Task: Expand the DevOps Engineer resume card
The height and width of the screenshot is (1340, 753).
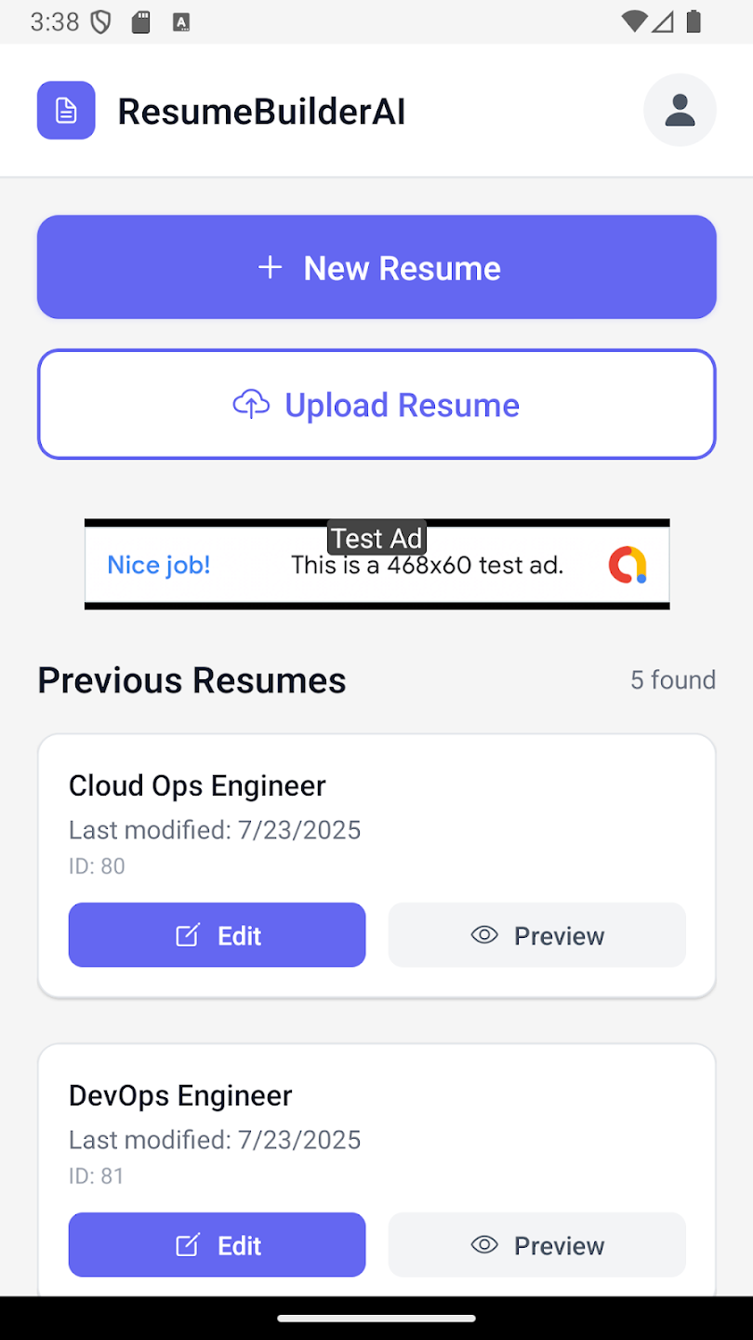Action: click(x=376, y=1135)
